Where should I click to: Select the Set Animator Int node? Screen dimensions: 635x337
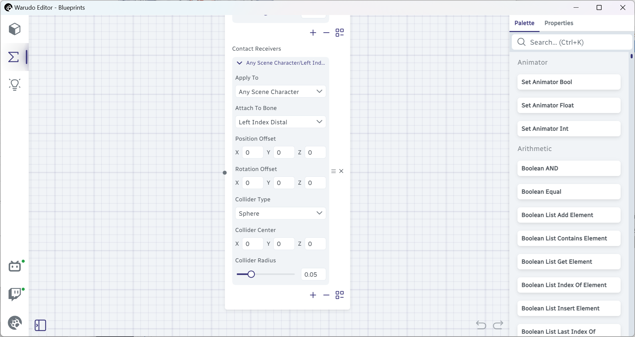coord(569,129)
